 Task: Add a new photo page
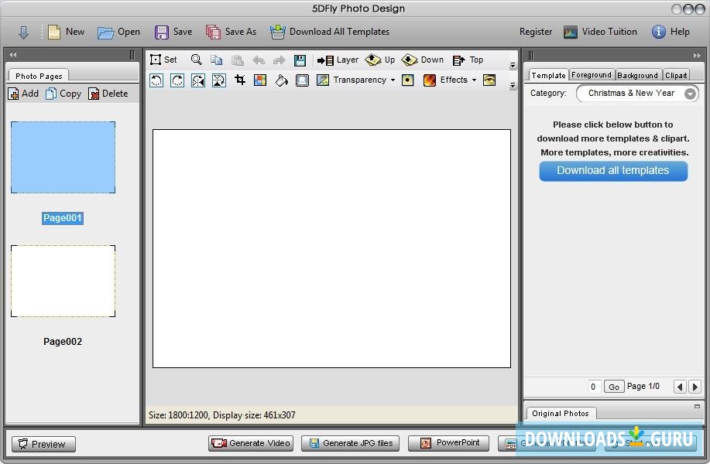tap(23, 94)
